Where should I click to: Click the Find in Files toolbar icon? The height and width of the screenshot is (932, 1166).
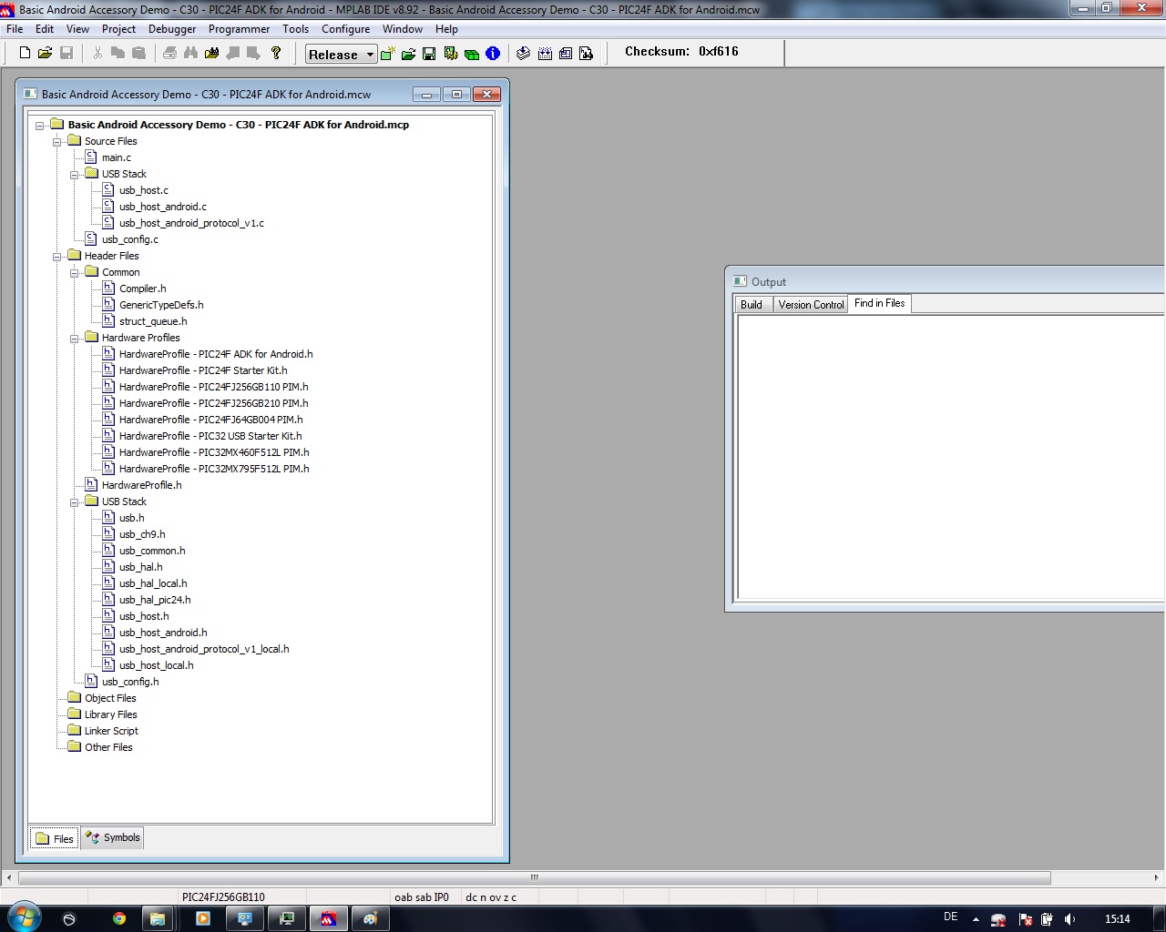pyautogui.click(x=212, y=53)
